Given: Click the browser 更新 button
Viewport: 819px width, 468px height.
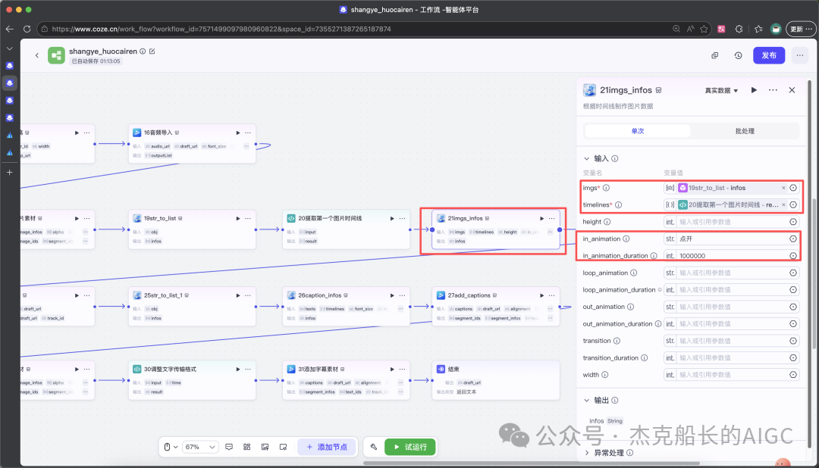Looking at the screenshot, I should click(x=801, y=29).
